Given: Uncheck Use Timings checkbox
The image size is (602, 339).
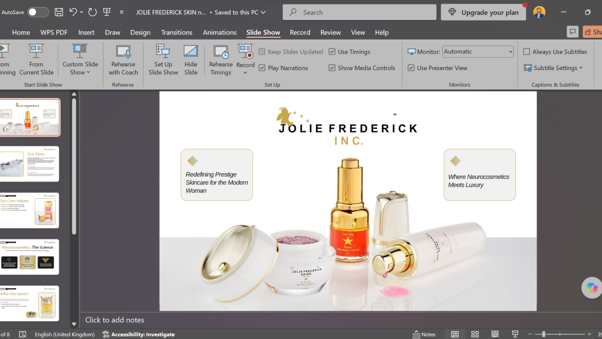Looking at the screenshot, I should (332, 52).
